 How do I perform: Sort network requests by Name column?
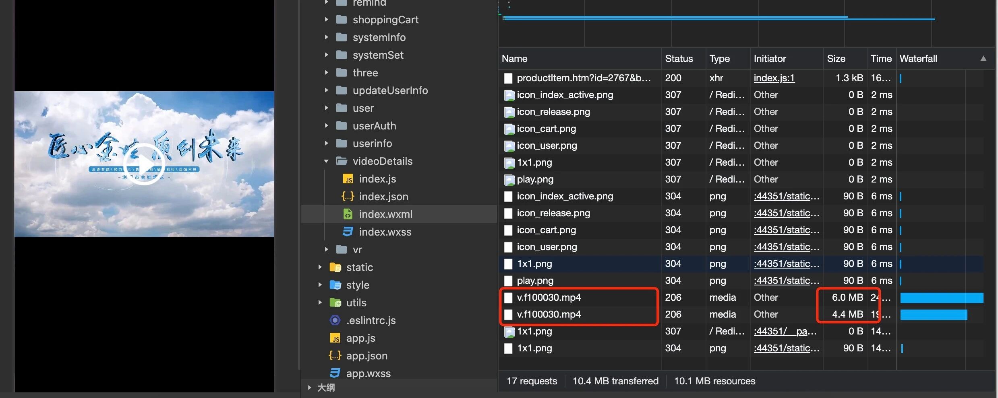coord(580,59)
